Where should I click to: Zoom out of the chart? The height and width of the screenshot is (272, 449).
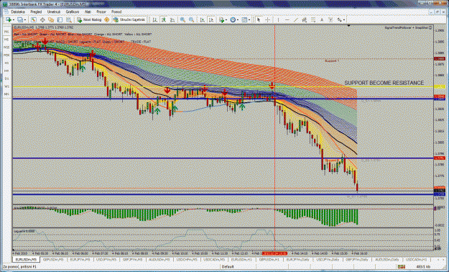[191, 20]
